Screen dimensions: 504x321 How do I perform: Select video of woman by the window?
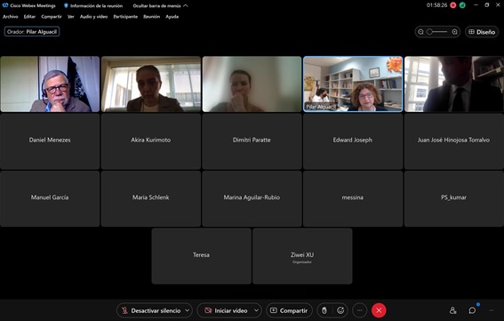pyautogui.click(x=151, y=84)
